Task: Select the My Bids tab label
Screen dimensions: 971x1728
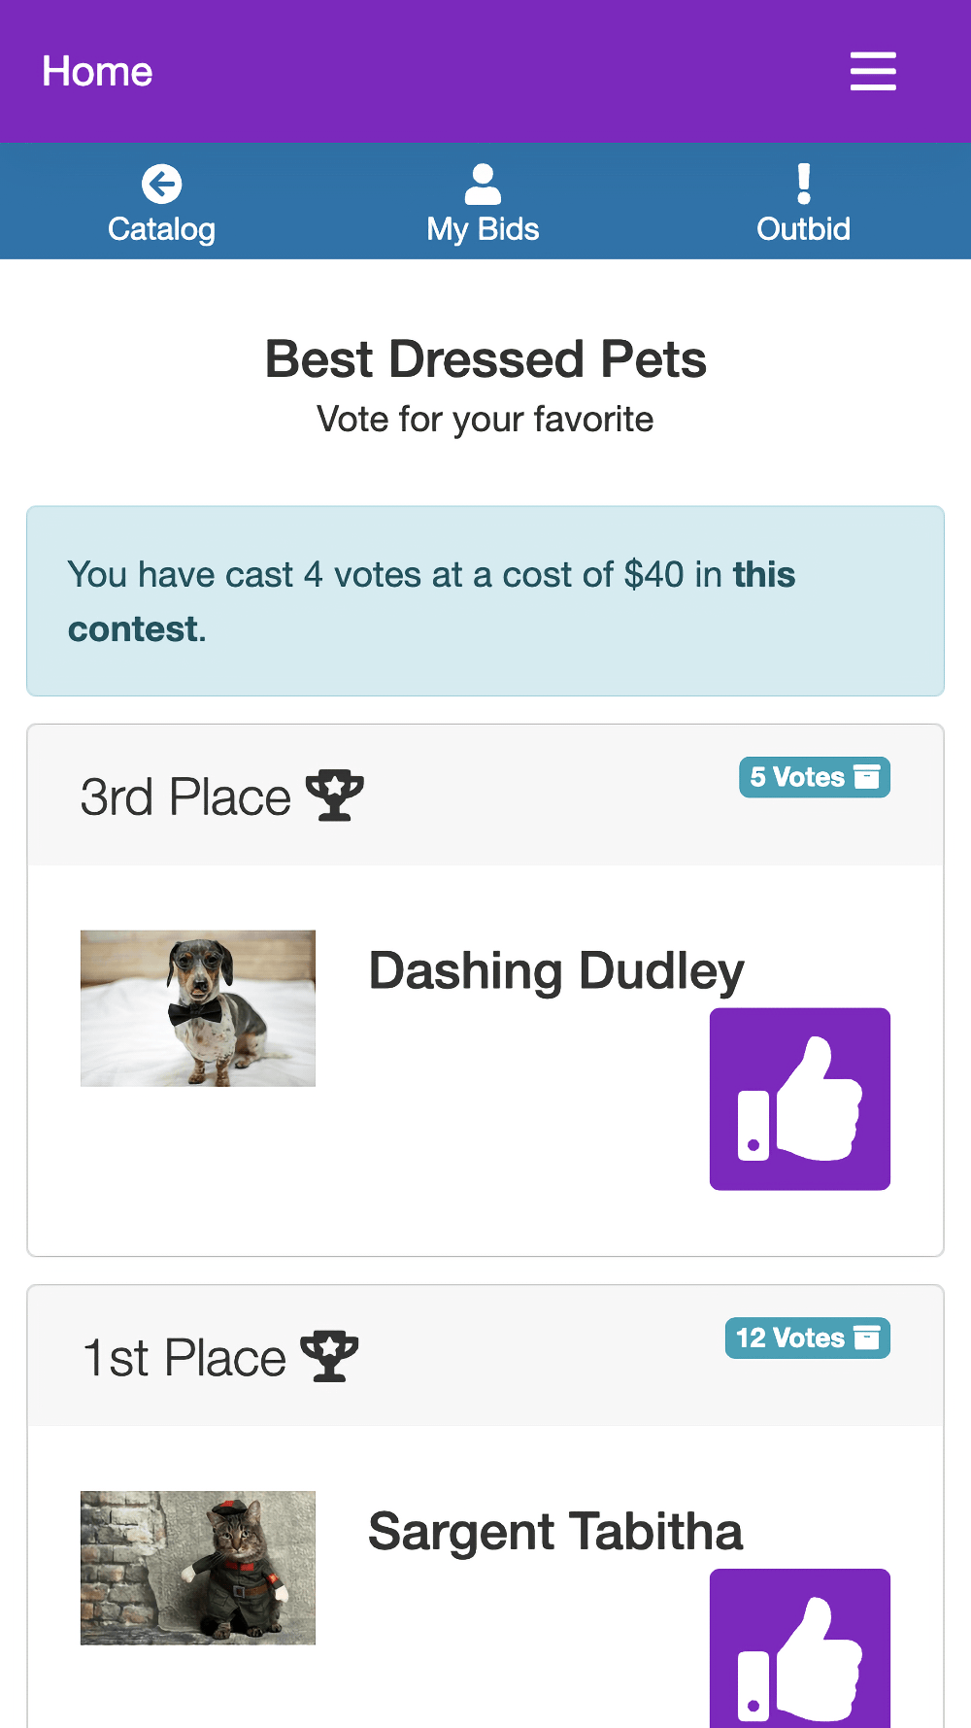Action: [483, 229]
